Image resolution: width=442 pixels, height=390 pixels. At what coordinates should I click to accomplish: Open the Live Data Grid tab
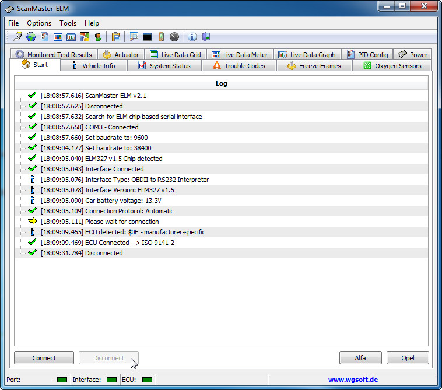[x=176, y=54]
